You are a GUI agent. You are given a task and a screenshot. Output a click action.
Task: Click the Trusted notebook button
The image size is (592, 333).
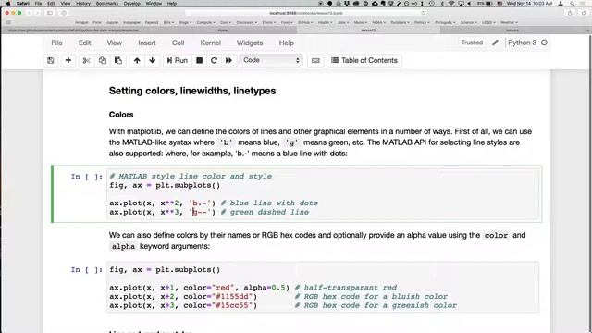pyautogui.click(x=472, y=43)
